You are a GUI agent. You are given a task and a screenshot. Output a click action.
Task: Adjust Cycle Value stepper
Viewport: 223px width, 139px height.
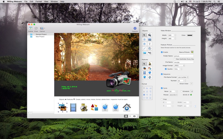177,91
